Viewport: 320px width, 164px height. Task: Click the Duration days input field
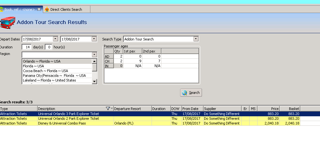pyautogui.click(x=27, y=47)
